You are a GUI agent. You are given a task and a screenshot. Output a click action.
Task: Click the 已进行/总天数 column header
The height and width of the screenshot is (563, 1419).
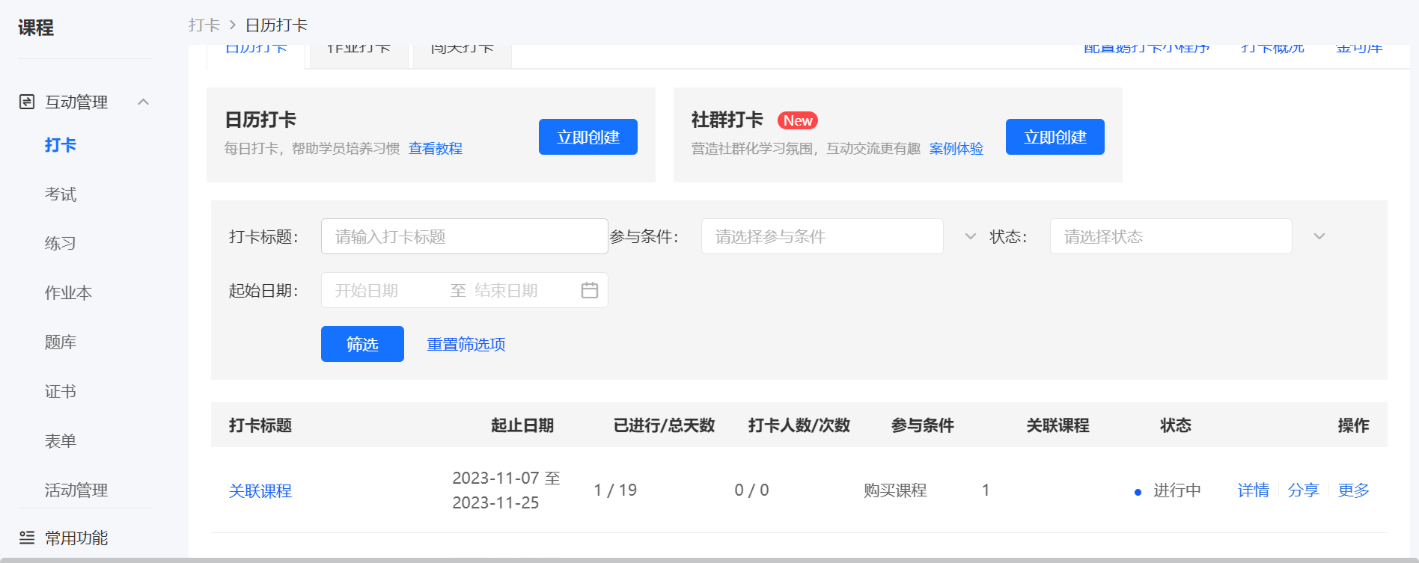(665, 425)
